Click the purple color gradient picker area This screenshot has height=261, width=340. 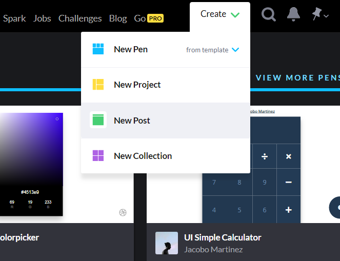[x=31, y=149]
